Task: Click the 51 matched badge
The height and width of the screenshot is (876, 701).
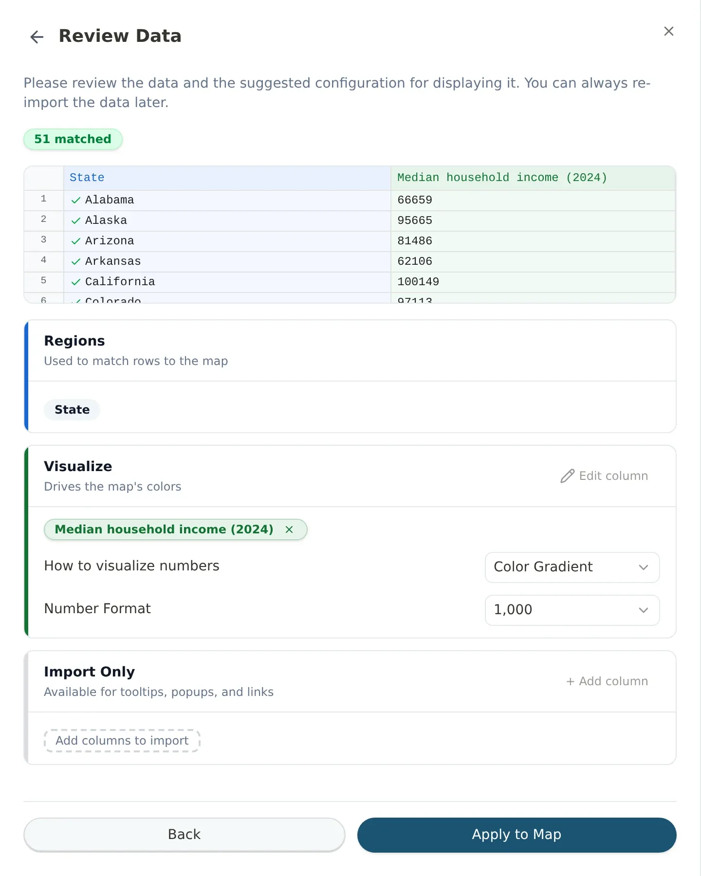Action: [x=73, y=139]
